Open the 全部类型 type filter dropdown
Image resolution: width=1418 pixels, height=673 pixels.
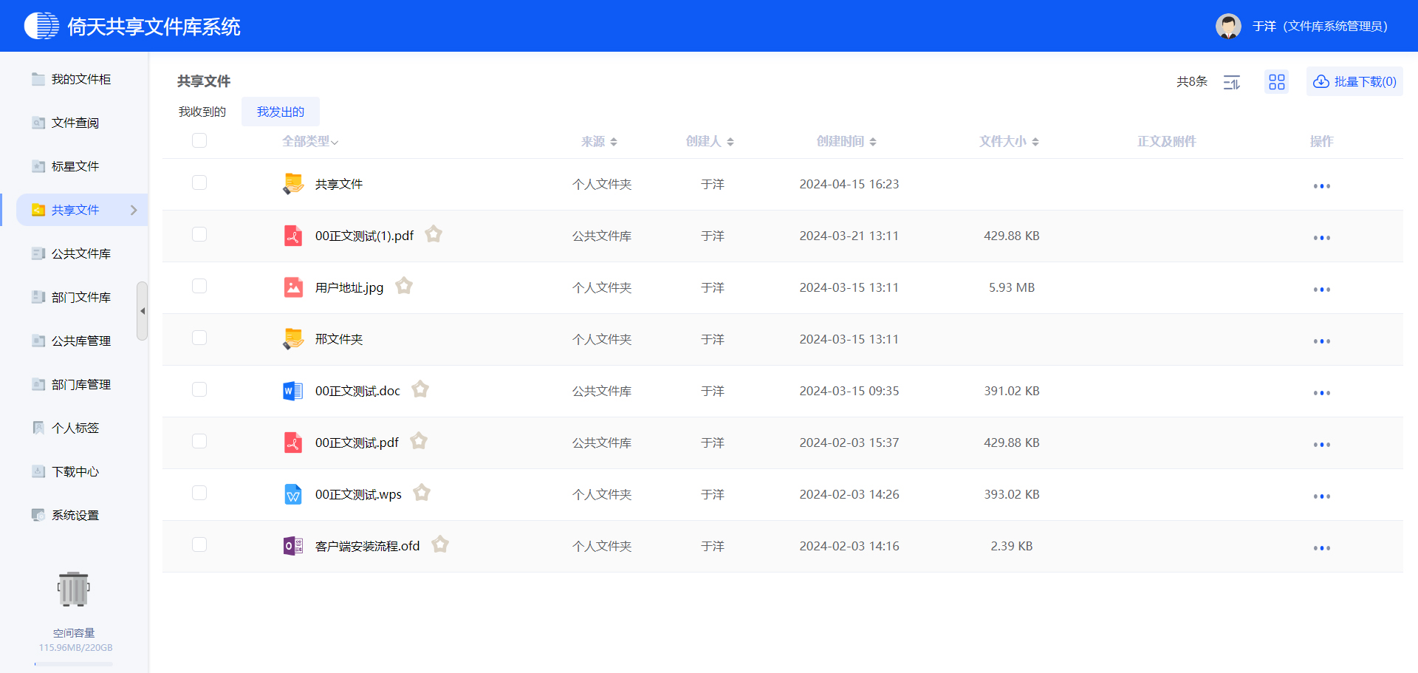coord(310,141)
